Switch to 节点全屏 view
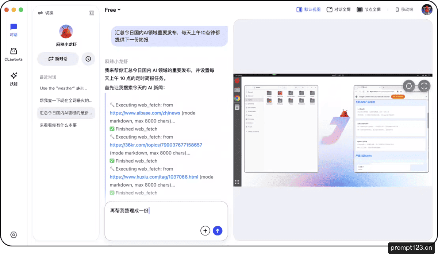The height and width of the screenshot is (257, 438). (369, 9)
